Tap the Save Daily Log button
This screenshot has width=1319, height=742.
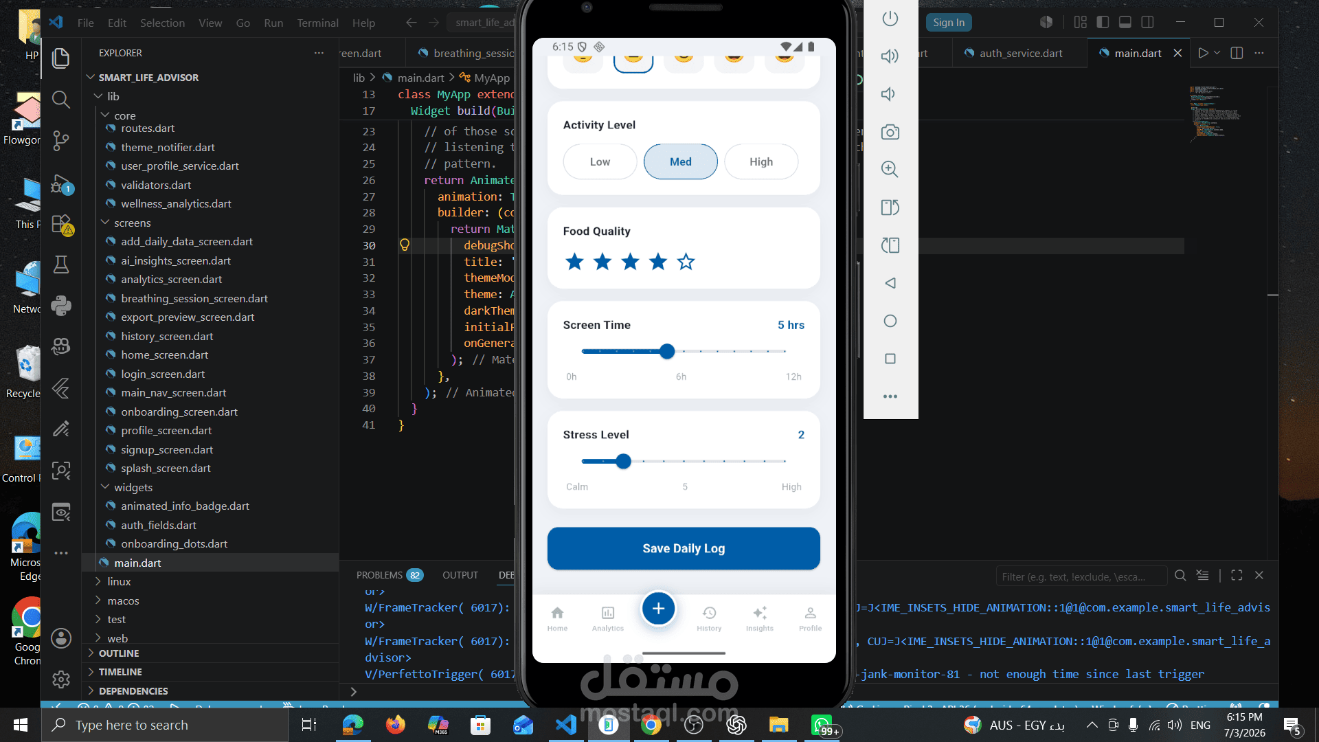pos(684,548)
